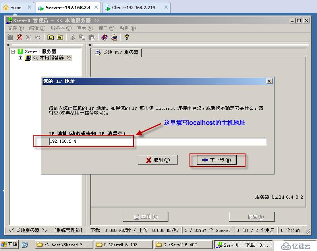Switch to Client--192.168.2.214 VM tab
This screenshot has width=317, height=251.
click(x=133, y=8)
